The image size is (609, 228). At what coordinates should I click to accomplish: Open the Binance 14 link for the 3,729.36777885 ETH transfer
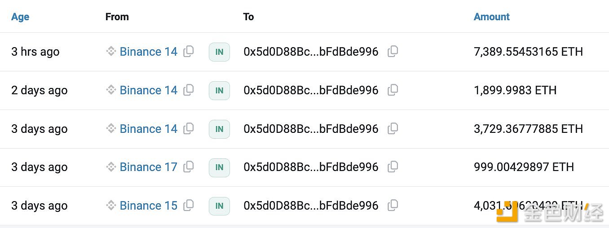point(149,129)
